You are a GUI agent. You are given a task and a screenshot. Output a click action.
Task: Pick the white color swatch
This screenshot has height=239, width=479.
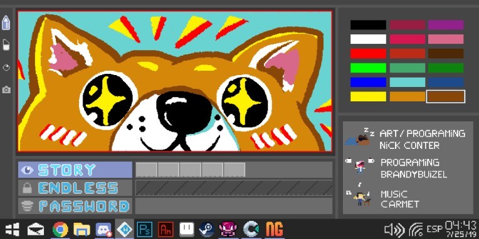click(x=368, y=39)
